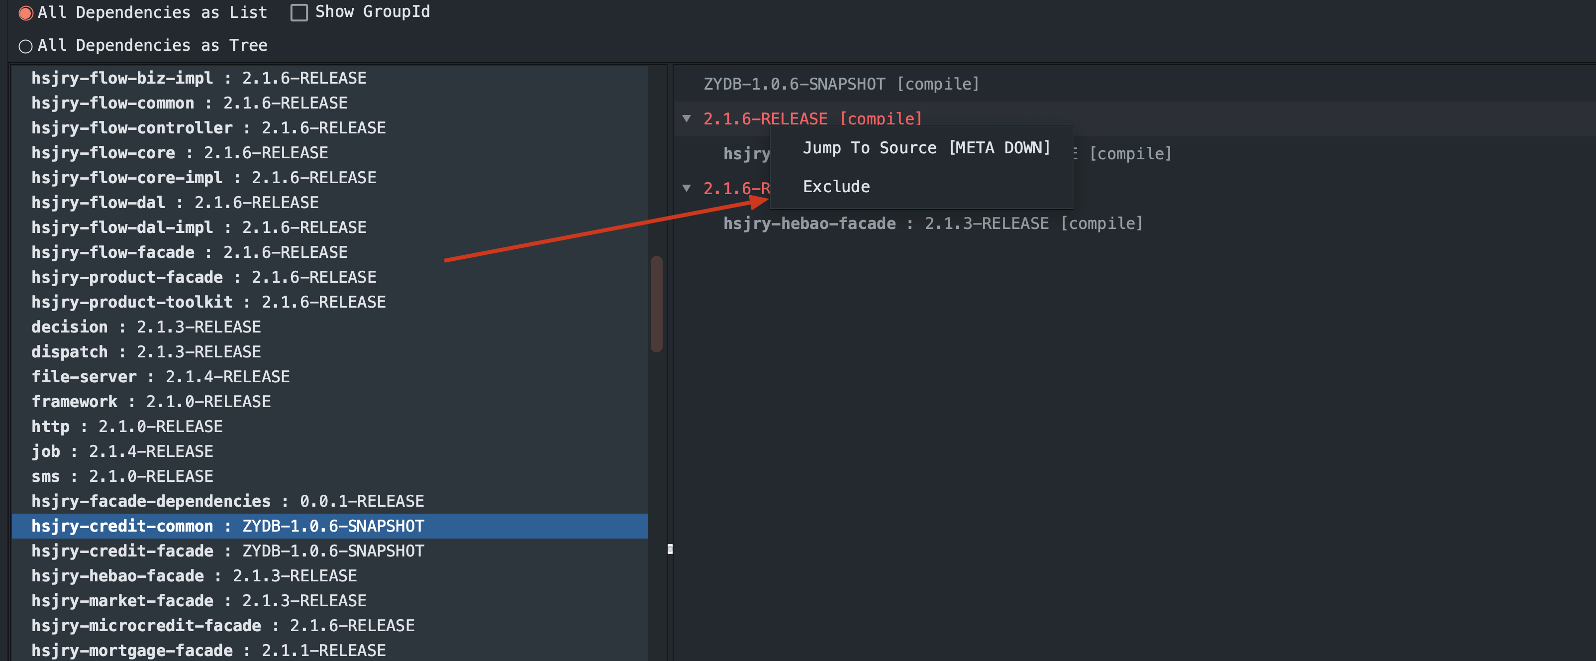Select hsjry-flow-biz-impl dependency
The width and height of the screenshot is (1596, 661).
(x=199, y=78)
